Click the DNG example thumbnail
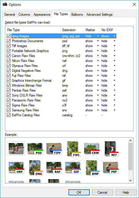Screen dimensions: 139x198 coord(36,168)
